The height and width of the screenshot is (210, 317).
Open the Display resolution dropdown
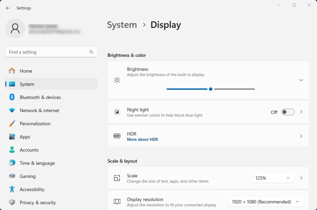pos(266,202)
